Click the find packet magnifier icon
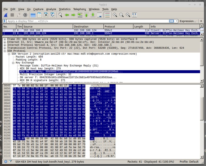 click(x=60, y=15)
